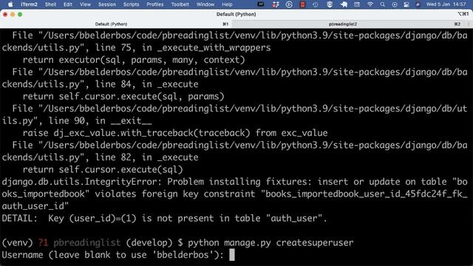Click 'pbreadinglist' directory name in prompt
The height and width of the screenshot is (266, 473).
(87, 243)
